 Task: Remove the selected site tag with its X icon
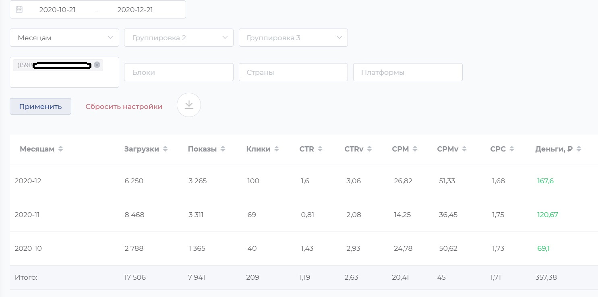tap(97, 65)
